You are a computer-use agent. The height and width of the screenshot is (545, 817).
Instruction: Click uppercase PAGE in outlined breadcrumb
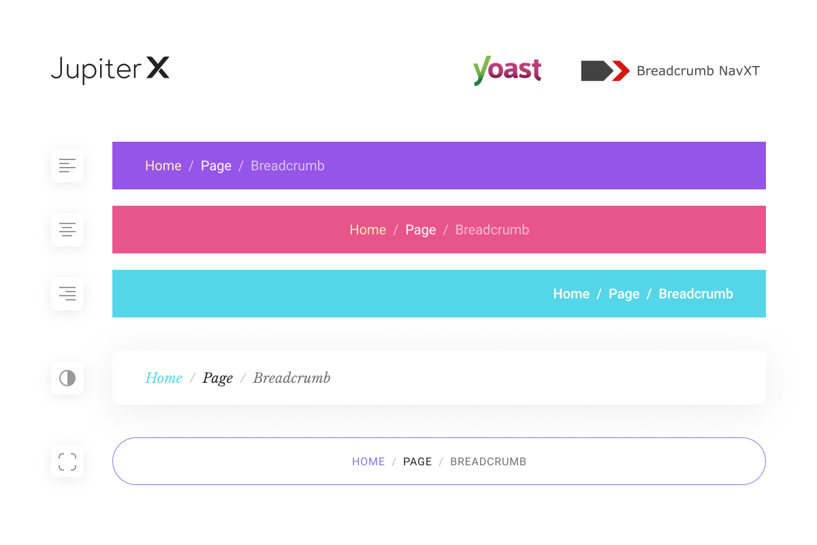(x=417, y=461)
